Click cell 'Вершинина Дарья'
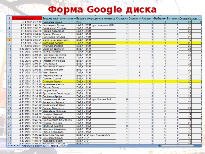 point(59,25)
